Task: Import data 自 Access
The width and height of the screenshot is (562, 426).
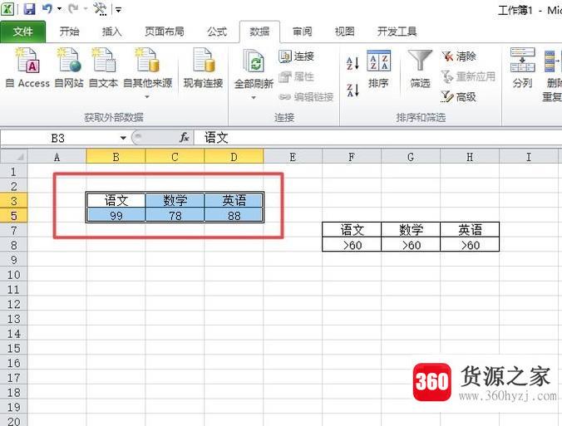Action: (27, 68)
